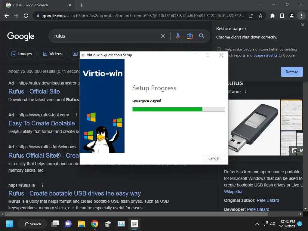Open the volume tray icon

coord(273,224)
